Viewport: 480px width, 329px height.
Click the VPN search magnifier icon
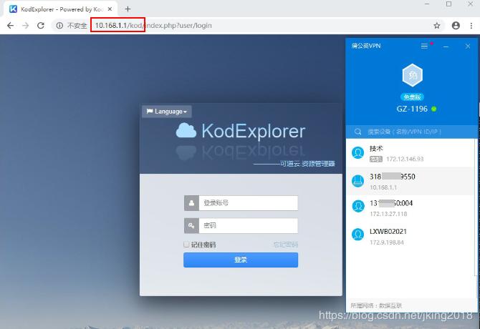[x=358, y=132]
